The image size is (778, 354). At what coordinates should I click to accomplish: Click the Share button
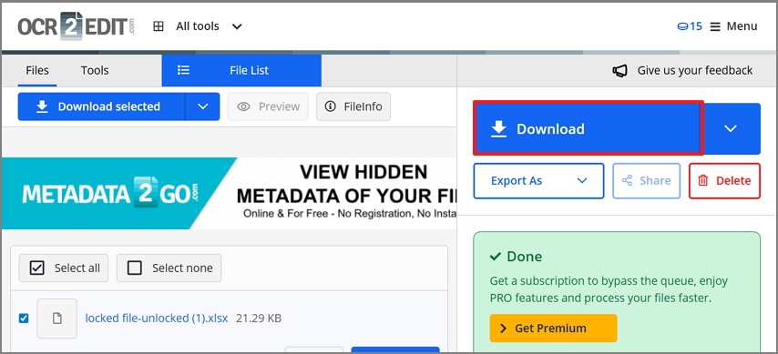tap(647, 181)
